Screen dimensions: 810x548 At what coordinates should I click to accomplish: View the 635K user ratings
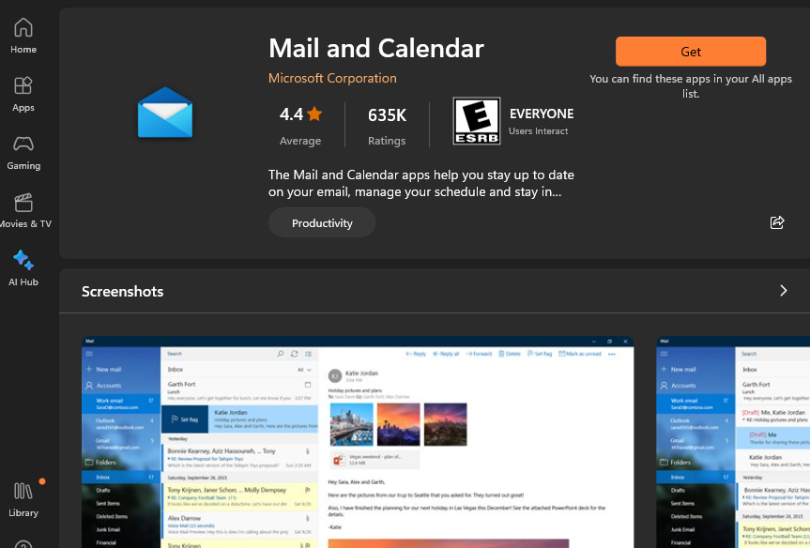(386, 120)
